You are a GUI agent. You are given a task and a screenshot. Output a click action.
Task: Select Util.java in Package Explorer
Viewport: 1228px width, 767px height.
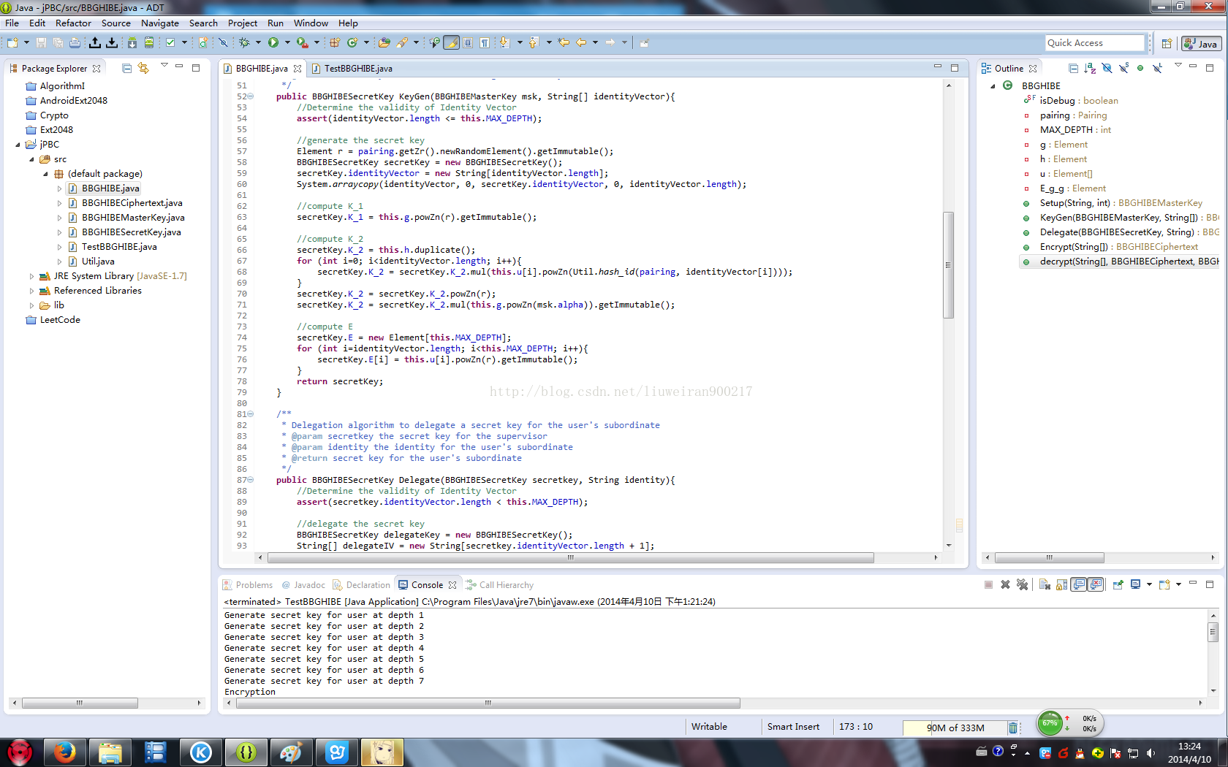(x=98, y=262)
